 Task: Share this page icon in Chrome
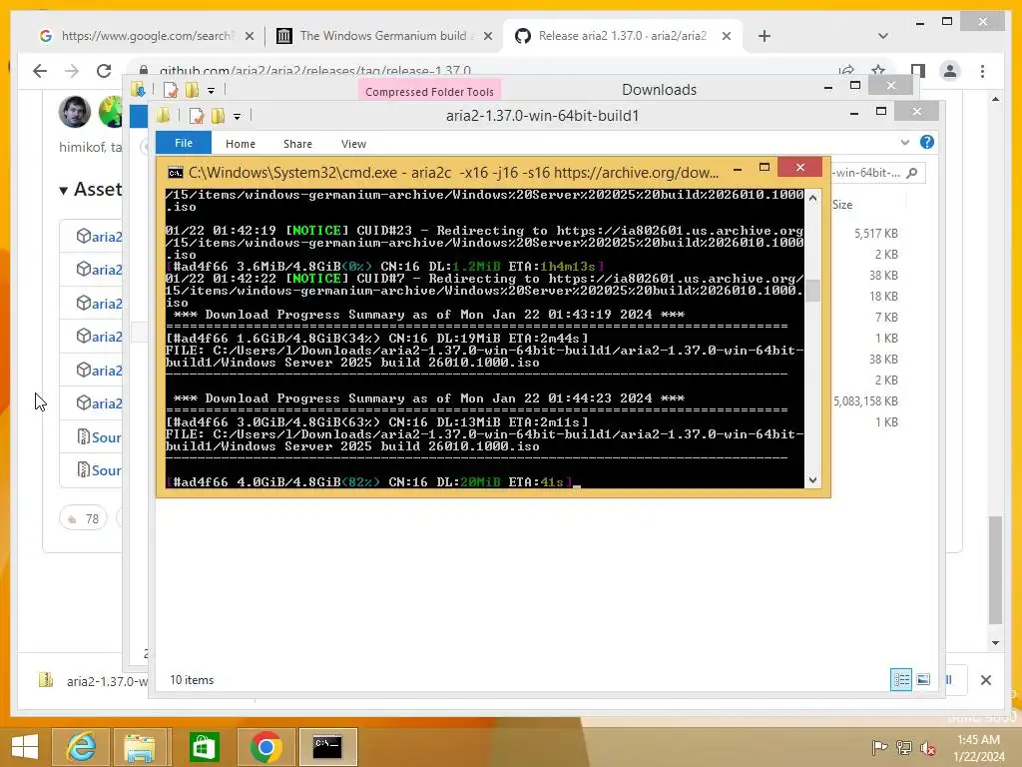click(846, 71)
